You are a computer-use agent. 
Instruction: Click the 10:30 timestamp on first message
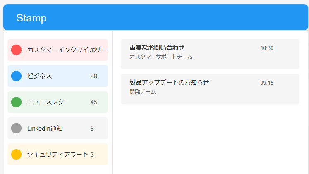[x=267, y=48]
